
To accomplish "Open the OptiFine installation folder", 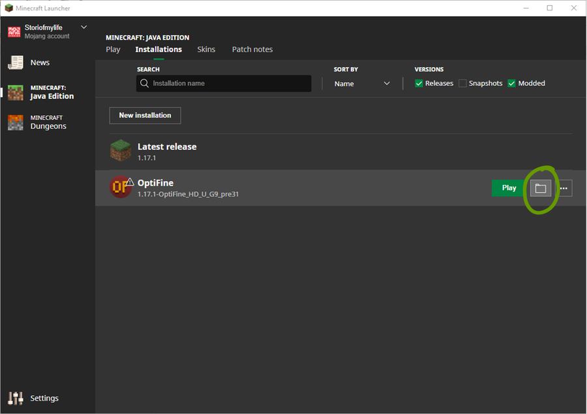I will [x=540, y=188].
